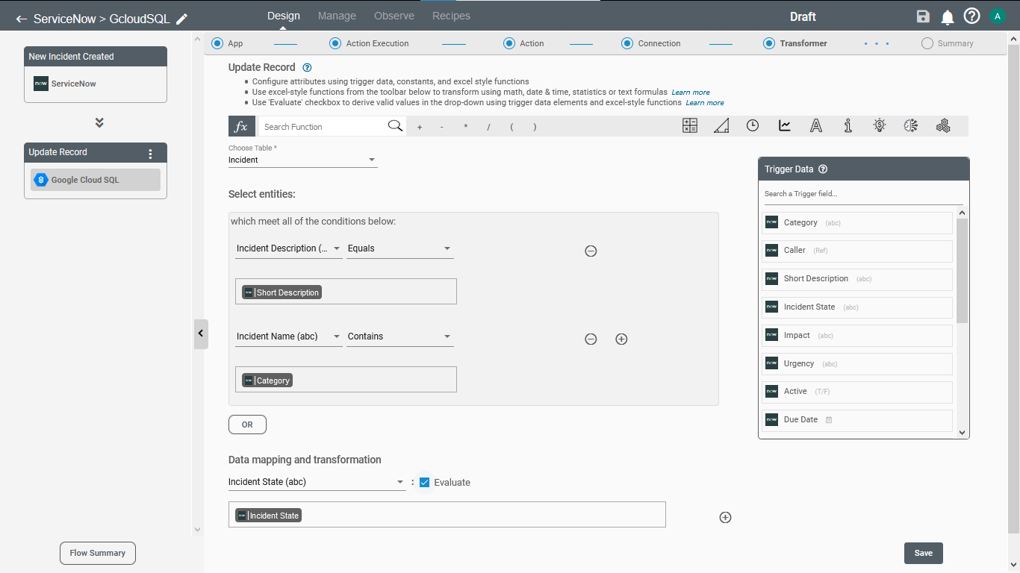Click the back arrow beside ServiceNow > GcloudSQL
This screenshot has height=573, width=1020.
point(21,19)
